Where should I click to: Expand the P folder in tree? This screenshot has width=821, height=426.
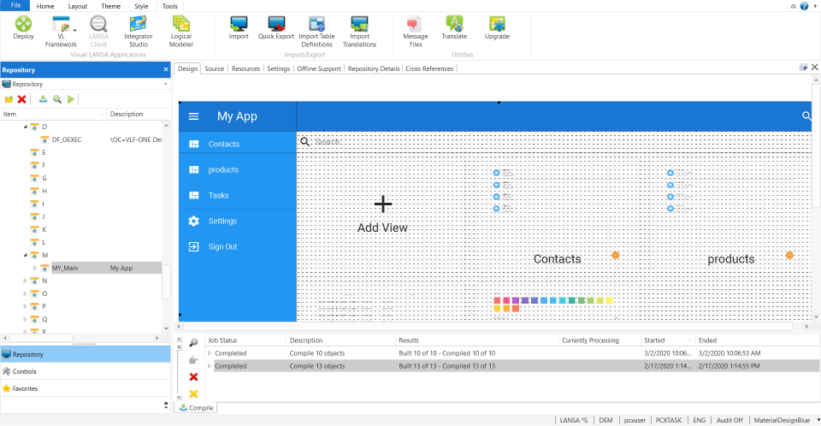(x=25, y=306)
